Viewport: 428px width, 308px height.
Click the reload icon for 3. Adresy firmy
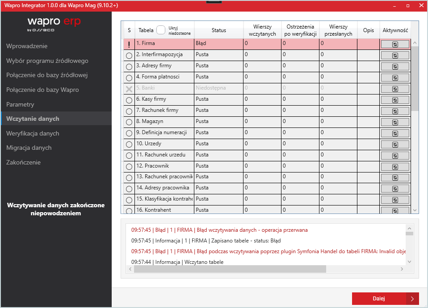click(x=395, y=66)
